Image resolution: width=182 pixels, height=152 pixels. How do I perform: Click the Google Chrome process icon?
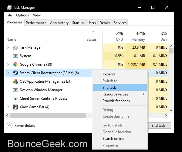point(15,64)
